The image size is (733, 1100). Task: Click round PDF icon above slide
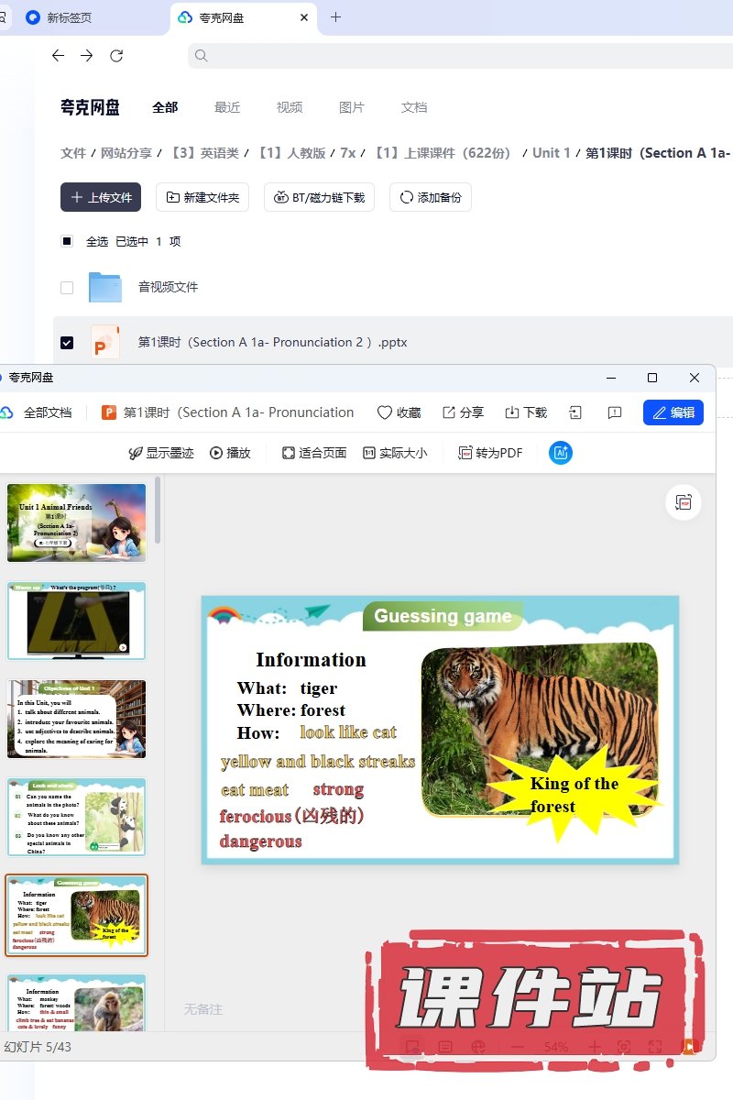point(683,501)
